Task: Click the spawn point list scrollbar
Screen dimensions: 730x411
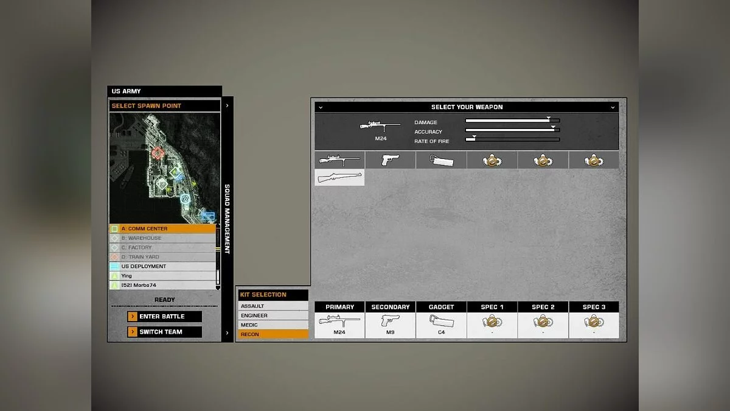Action: tap(218, 257)
